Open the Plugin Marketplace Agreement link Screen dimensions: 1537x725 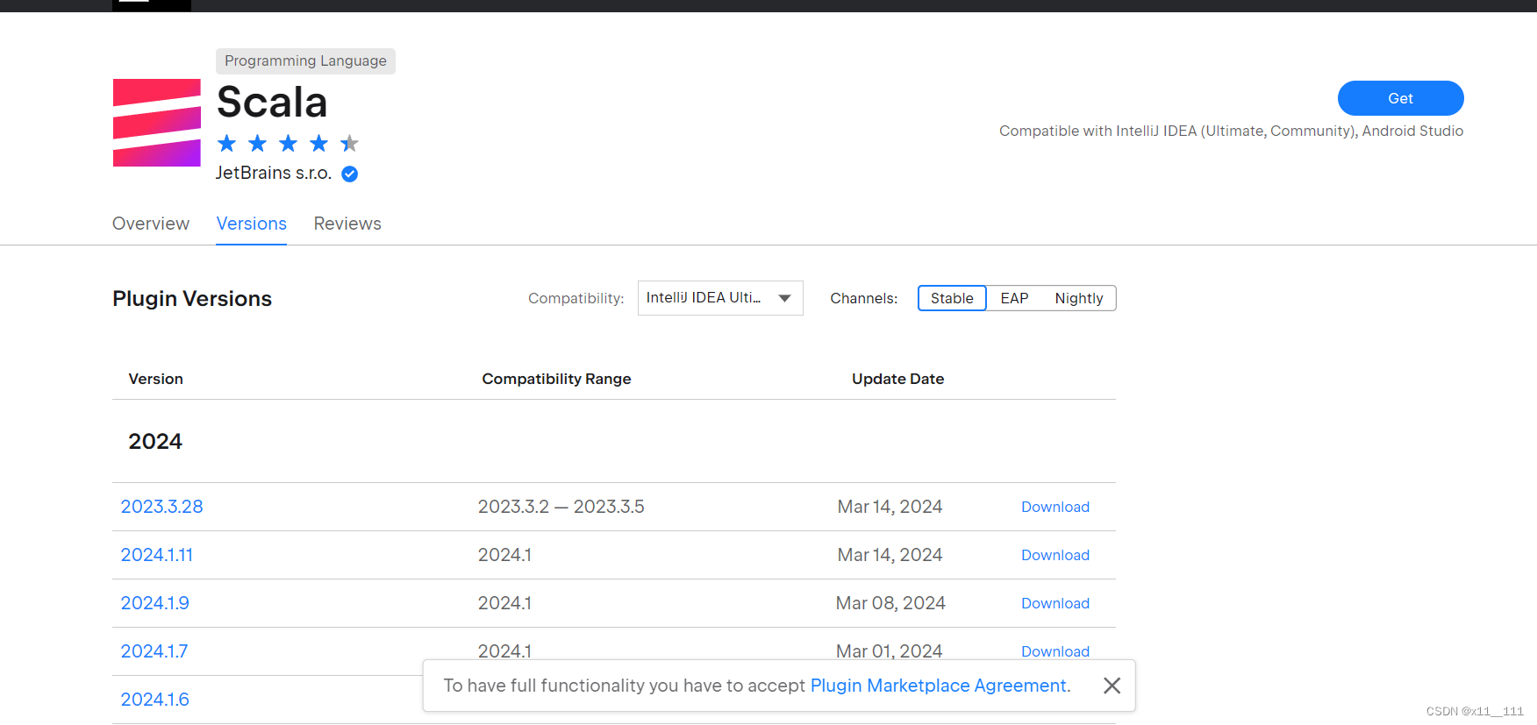(939, 686)
